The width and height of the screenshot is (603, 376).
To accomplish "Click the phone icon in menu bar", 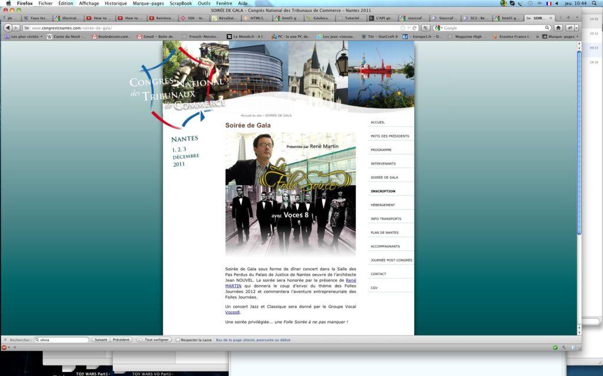I will tap(521, 4).
